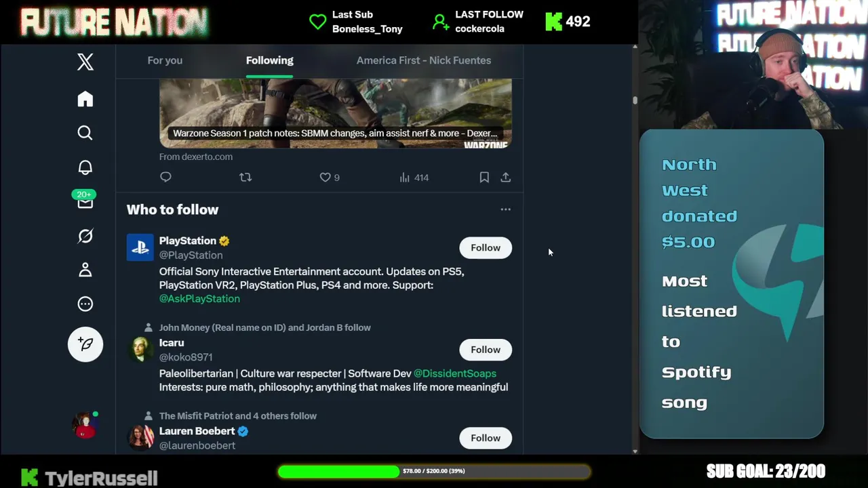Follow the PlayStation account

click(486, 247)
